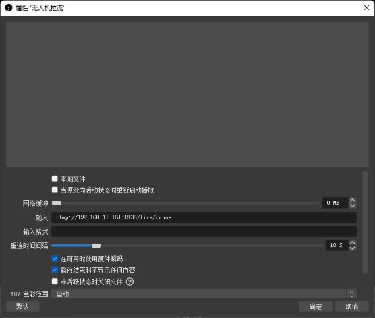Disable 在可用时使用硬件解码 checkbox
This screenshot has height=318, width=375.
[x=55, y=259]
